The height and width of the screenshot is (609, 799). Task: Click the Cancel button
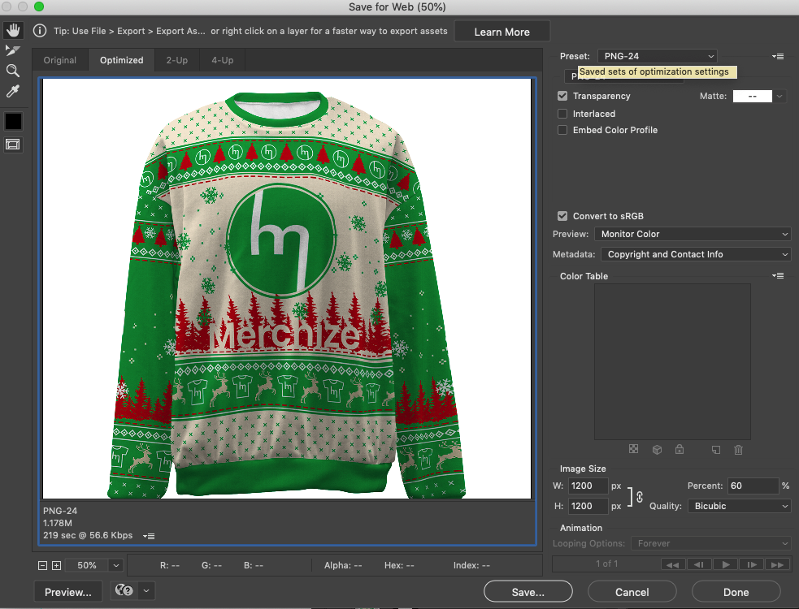coord(632,592)
